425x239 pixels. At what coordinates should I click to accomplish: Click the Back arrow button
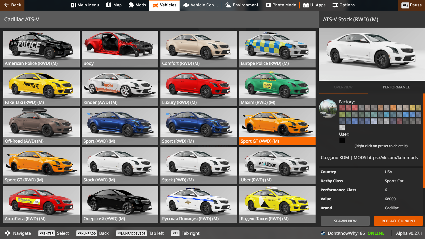coord(12,5)
